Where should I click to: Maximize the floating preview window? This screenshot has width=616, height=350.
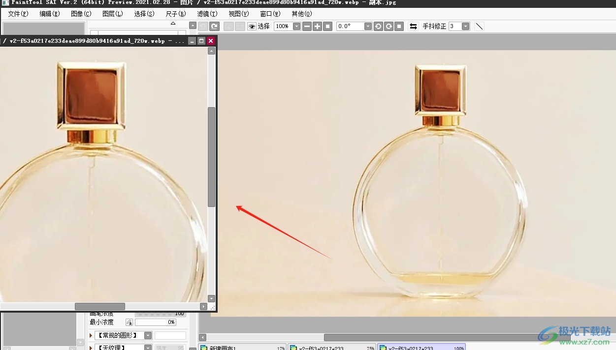201,41
